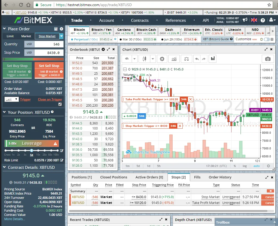The width and height of the screenshot is (278, 226).
Task: Open help question mark icon in header
Action: click(x=263, y=20)
